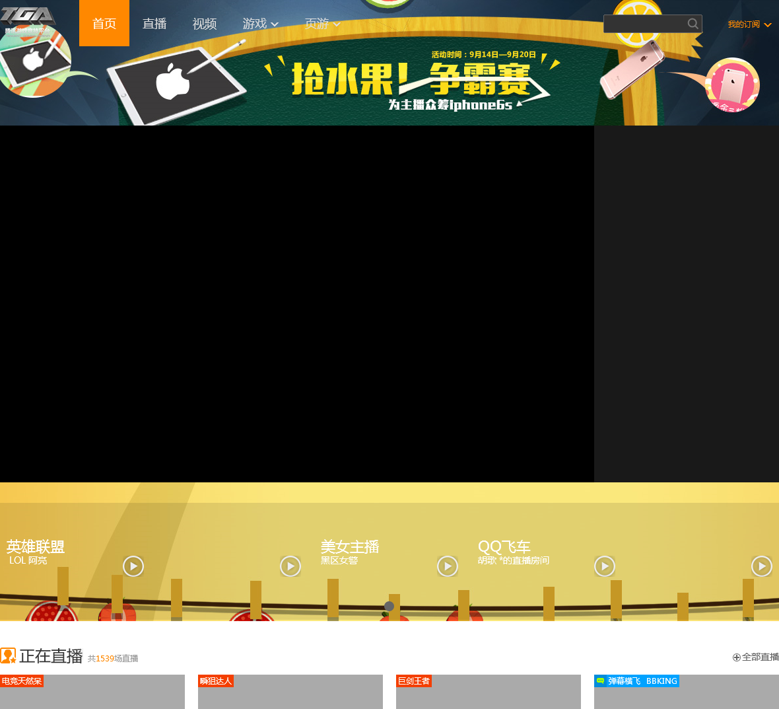This screenshot has width=779, height=709.
Task: Open the 巨剑王者 stream thumbnail
Action: (489, 692)
